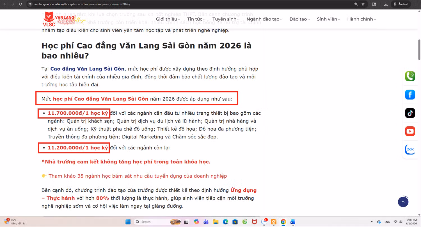421x227 pixels.
Task: Click the red học phí Cao đẳng Văn Lang Sài Gòn link
Action: 100,99
